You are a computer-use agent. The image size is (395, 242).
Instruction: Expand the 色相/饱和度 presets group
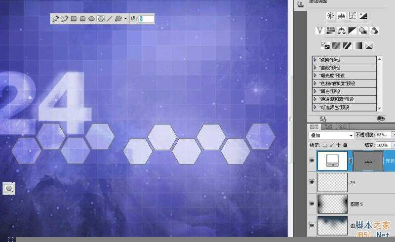click(x=315, y=83)
